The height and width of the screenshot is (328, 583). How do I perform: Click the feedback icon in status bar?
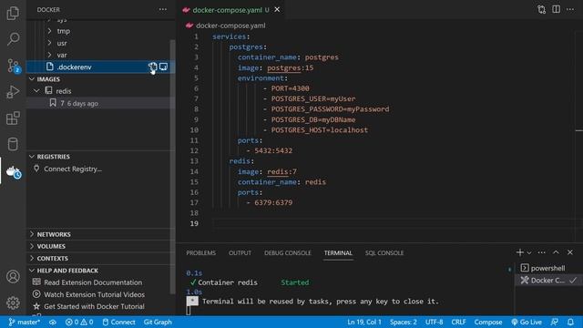tap(555, 322)
